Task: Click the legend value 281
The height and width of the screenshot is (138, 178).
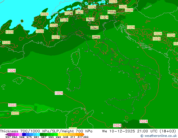Action: point(36,137)
